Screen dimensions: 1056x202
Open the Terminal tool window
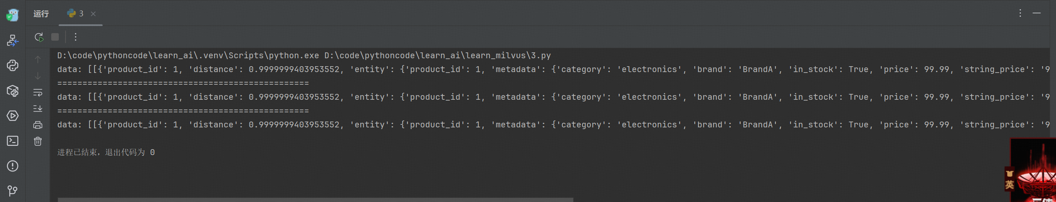click(x=13, y=141)
